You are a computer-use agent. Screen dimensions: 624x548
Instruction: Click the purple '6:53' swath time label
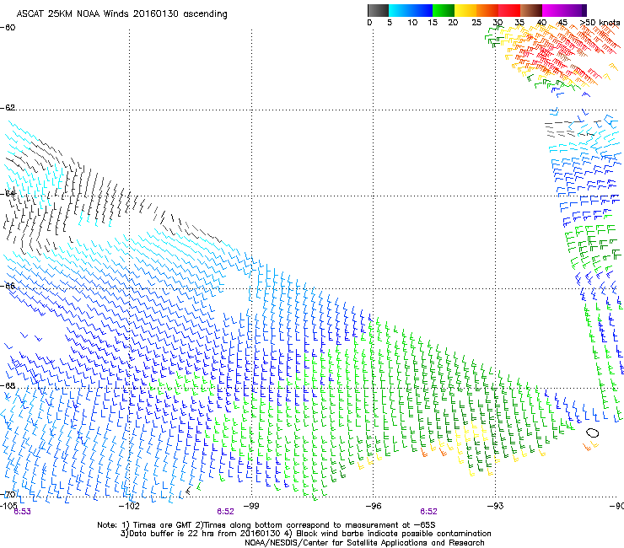click(22, 512)
